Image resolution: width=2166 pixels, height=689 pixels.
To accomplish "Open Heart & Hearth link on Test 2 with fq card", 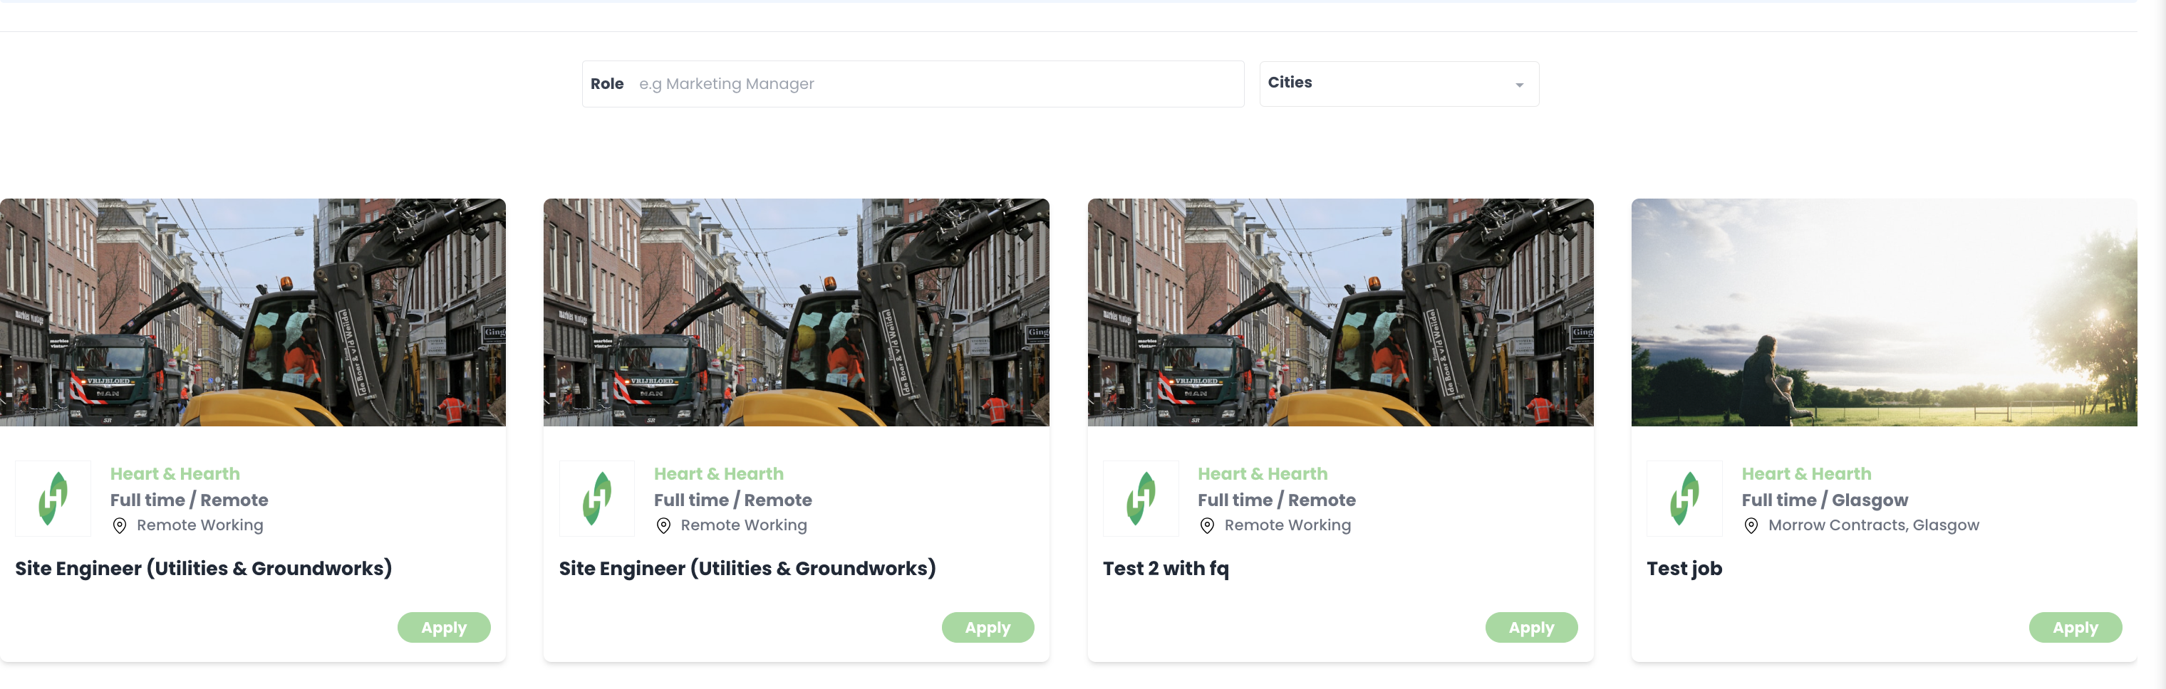I will (x=1262, y=474).
